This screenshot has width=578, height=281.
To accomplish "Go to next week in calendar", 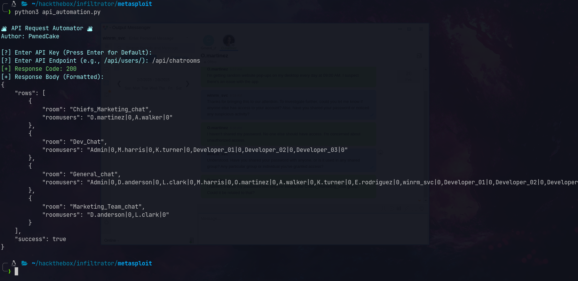I will coord(187,84).
